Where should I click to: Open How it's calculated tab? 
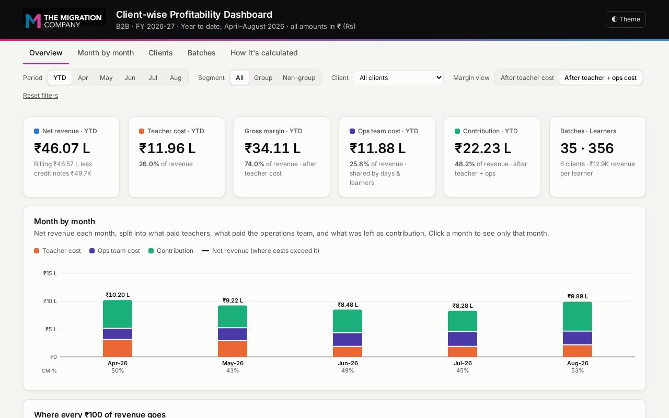click(264, 53)
